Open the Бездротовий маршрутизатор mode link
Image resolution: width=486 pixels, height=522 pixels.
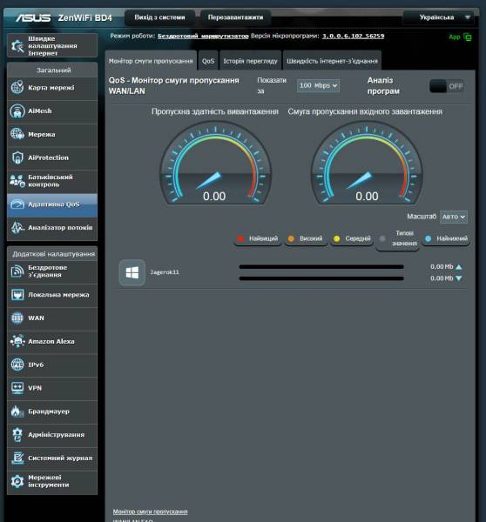203,36
